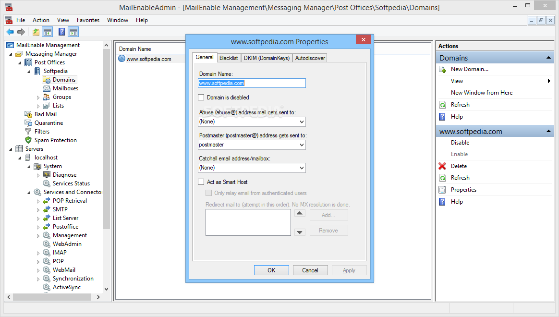559x317 pixels.
Task: Check the Domain is disabled checkbox
Action: [x=201, y=98]
